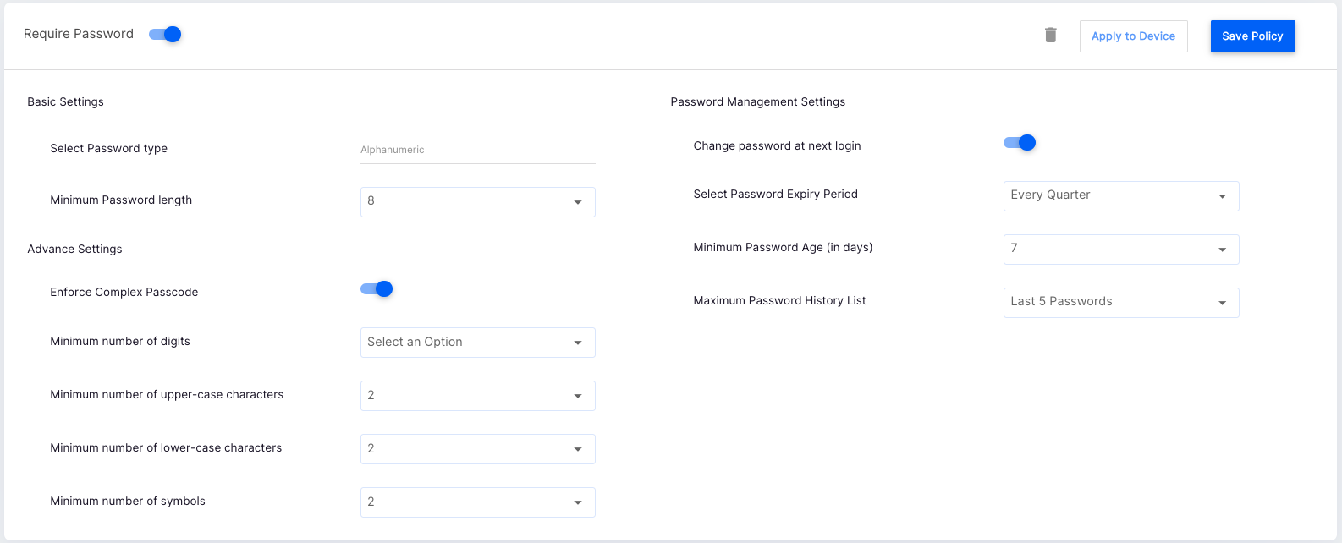Image resolution: width=1342 pixels, height=543 pixels.
Task: Click the Apply to Device button
Action: click(x=1133, y=36)
